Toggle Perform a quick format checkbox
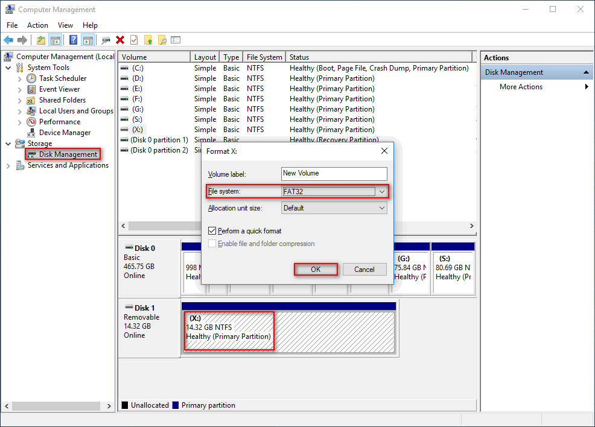595x427 pixels. [x=212, y=230]
